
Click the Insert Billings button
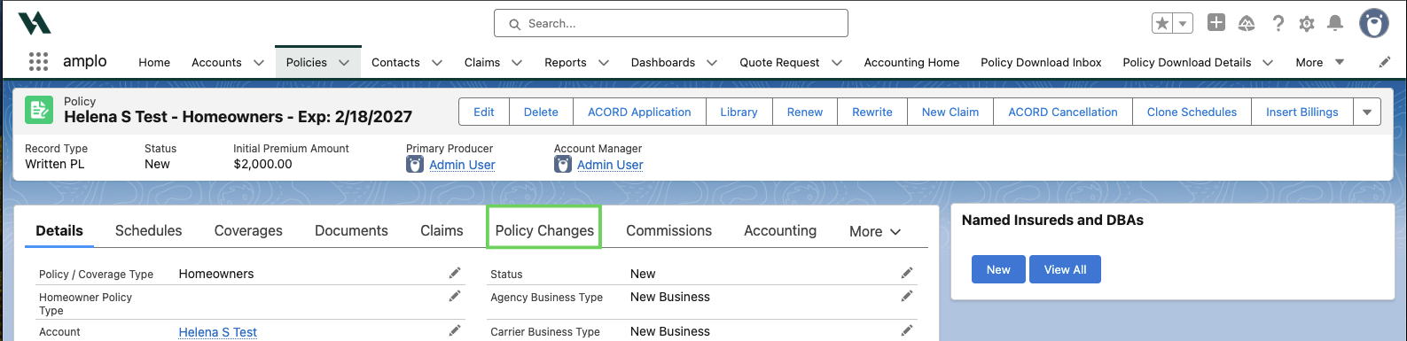pyautogui.click(x=1301, y=112)
